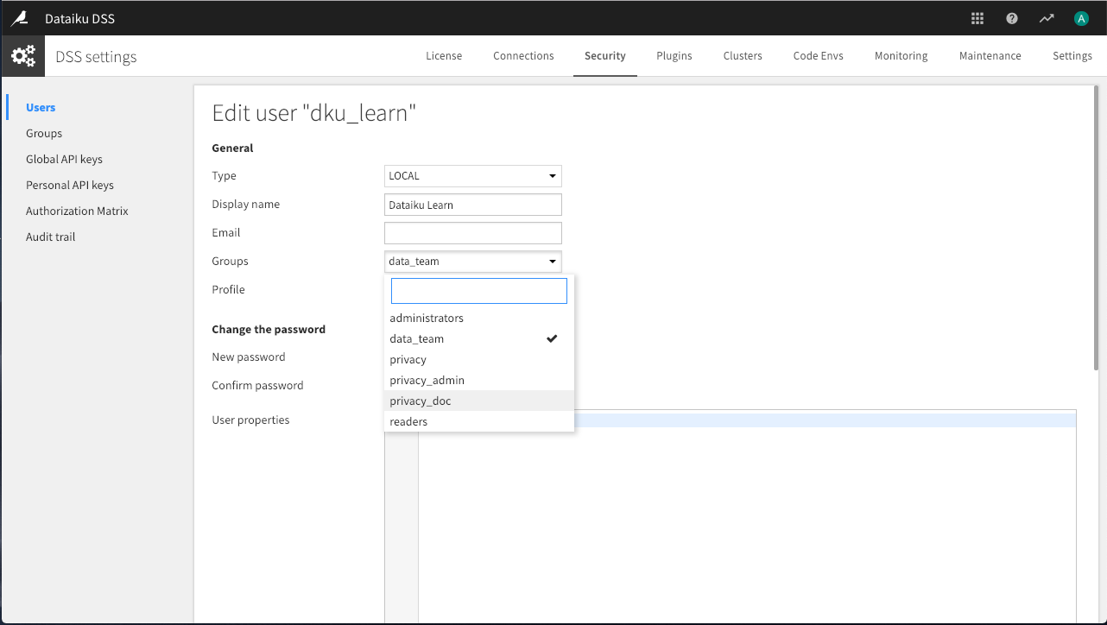Image resolution: width=1107 pixels, height=625 pixels.
Task: Click the Dataiku DSS title text
Action: click(79, 18)
